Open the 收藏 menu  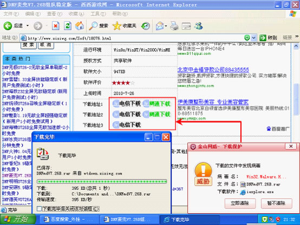[76, 14]
